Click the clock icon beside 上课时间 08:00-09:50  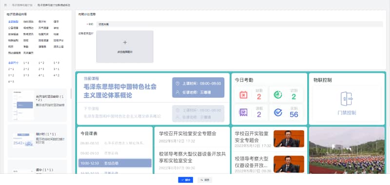point(177,84)
